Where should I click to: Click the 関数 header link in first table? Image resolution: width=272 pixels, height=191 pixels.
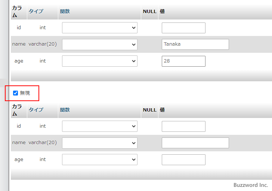coord(65,11)
